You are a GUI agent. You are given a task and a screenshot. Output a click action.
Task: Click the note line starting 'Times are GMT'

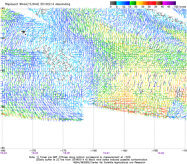(x=80, y=157)
